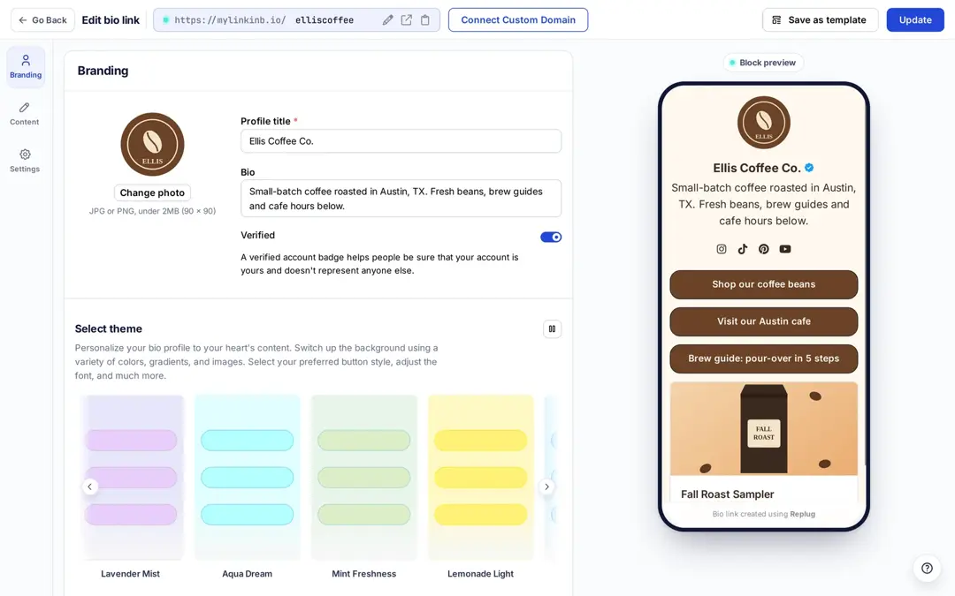Copy bio link URL clipboard icon
Viewport: 955px width, 596px height.
pos(425,20)
